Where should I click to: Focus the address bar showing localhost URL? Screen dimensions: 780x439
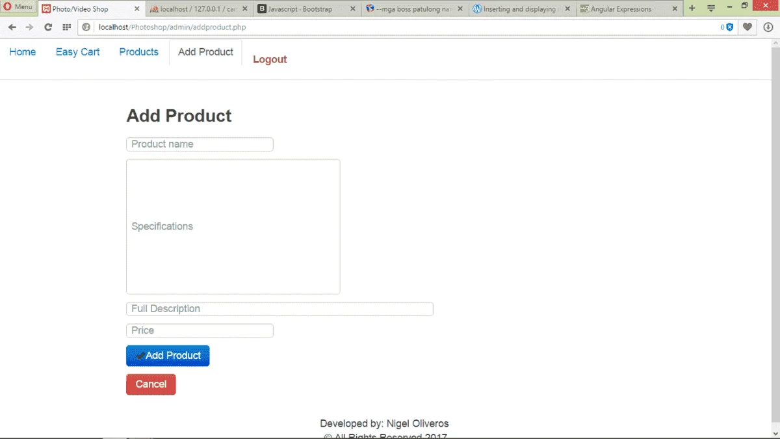(x=403, y=27)
